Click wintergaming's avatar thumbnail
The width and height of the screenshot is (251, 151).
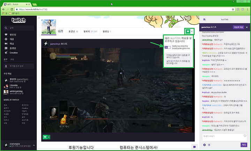(6, 92)
